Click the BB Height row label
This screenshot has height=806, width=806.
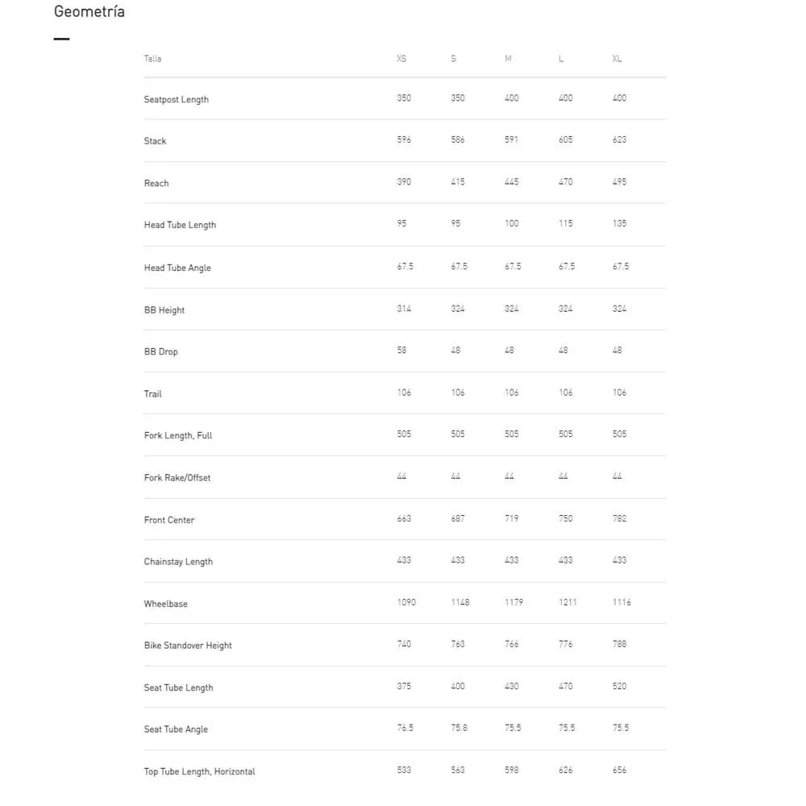[164, 310]
